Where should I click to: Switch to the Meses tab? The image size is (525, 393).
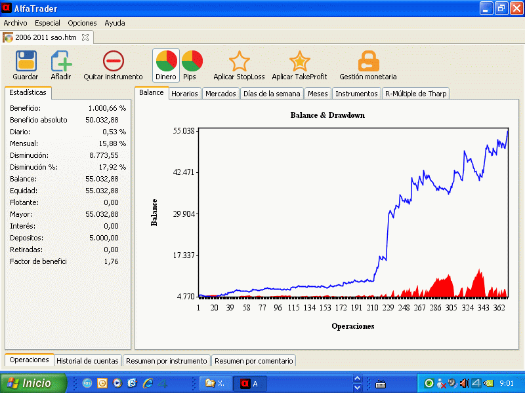coord(318,94)
